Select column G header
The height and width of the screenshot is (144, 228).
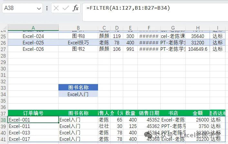point(173,28)
